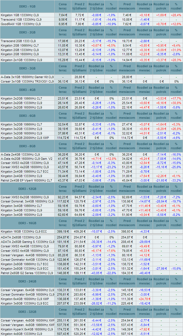183x336 pixels.
Task: Select 'A-Data 2x4GB 1333MHz CL9' product name
Action: click(20, 154)
